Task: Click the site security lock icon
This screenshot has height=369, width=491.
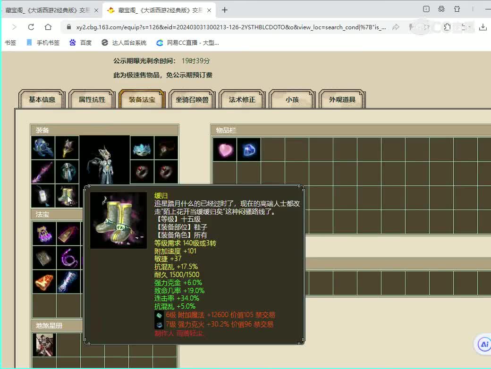Action: tap(69, 27)
